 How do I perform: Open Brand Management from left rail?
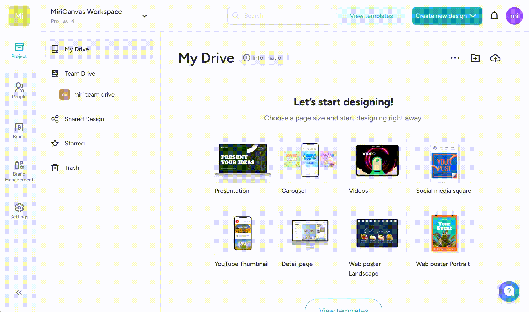(19, 171)
